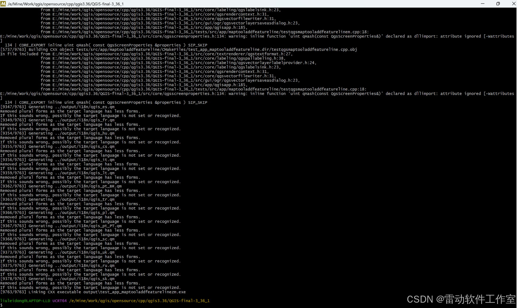This screenshot has width=517, height=308.
Task: Click the Generating qgis_fr.qm output line
Action: click(57, 120)
